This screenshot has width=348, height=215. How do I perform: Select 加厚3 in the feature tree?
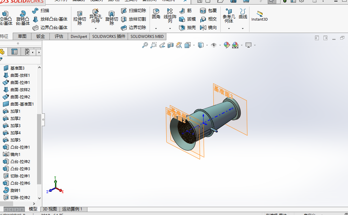point(15,125)
